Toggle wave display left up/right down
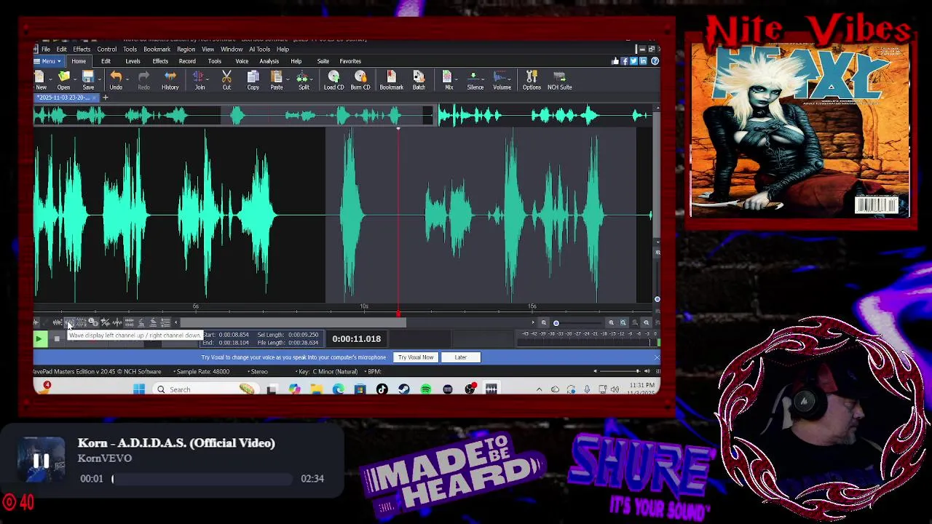Screen dimensions: 932x524 pyautogui.click(x=69, y=322)
